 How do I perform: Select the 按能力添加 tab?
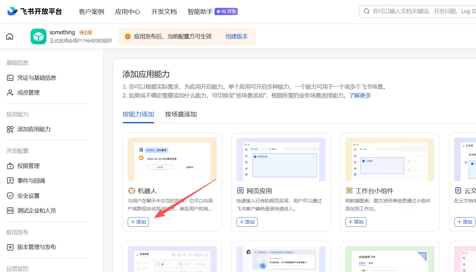(x=138, y=114)
